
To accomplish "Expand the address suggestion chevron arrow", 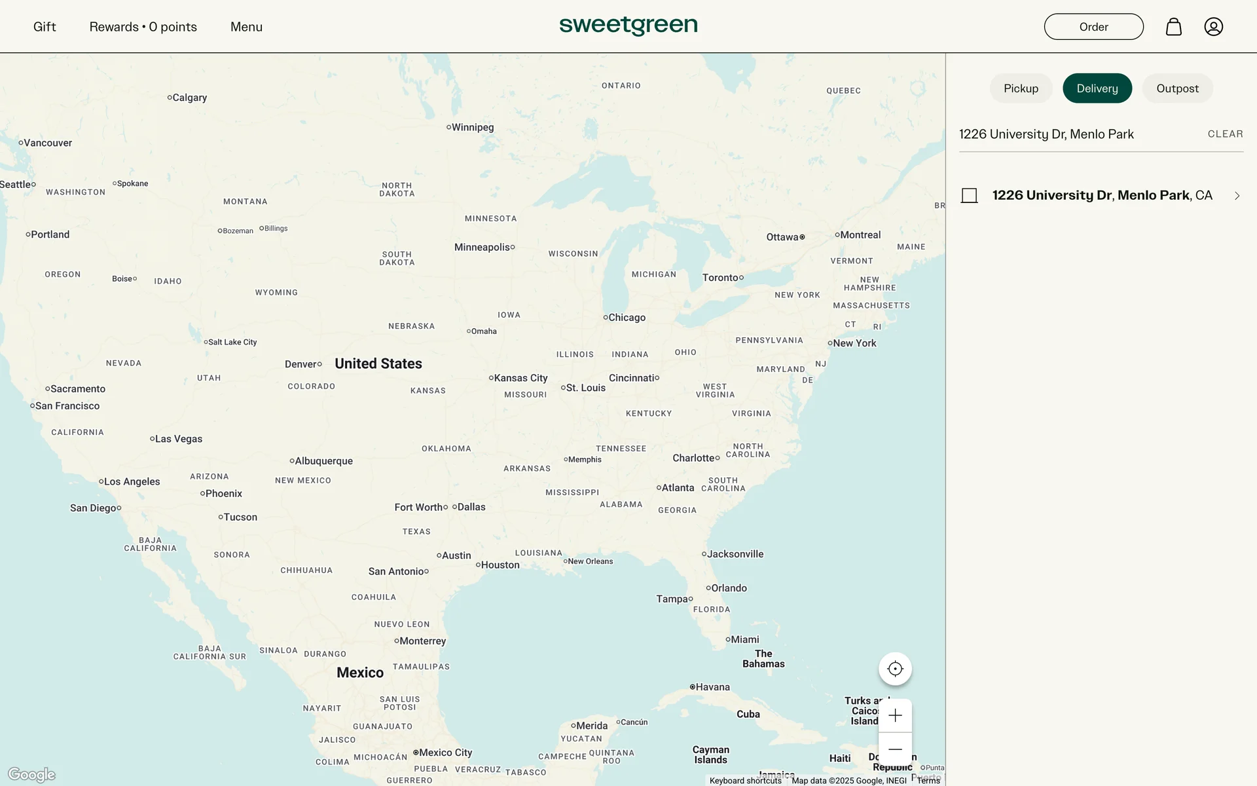I will (x=1237, y=196).
